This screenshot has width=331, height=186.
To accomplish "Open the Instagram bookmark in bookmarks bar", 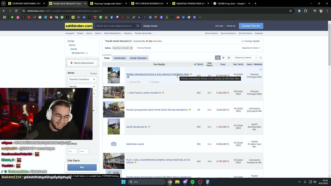I will click(x=18, y=17).
